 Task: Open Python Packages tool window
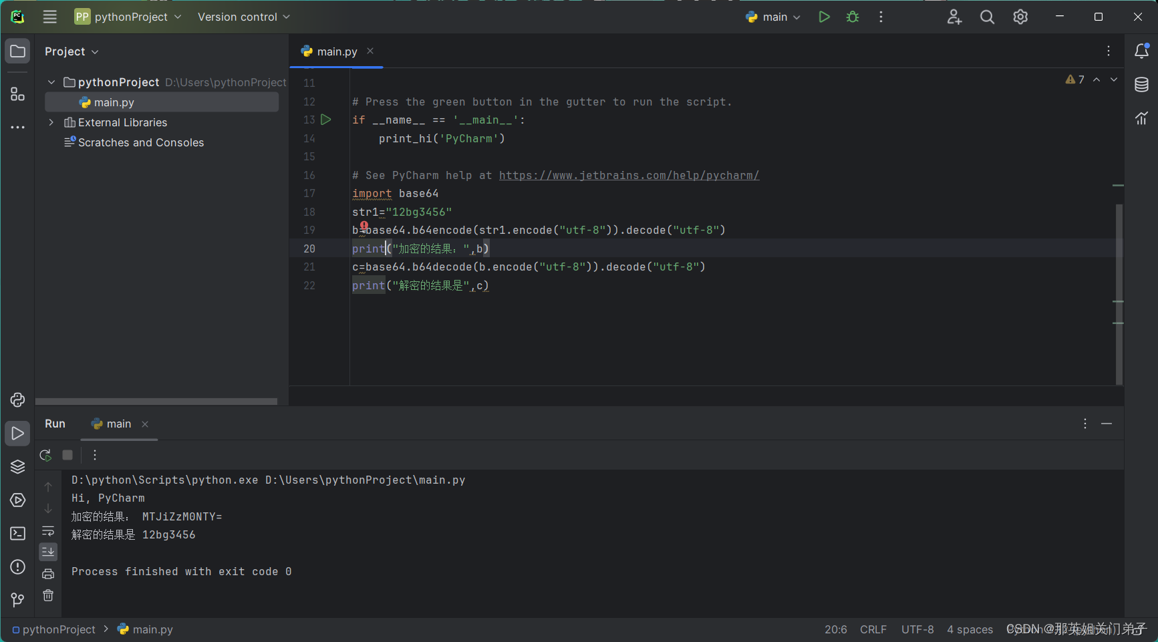pos(17,466)
